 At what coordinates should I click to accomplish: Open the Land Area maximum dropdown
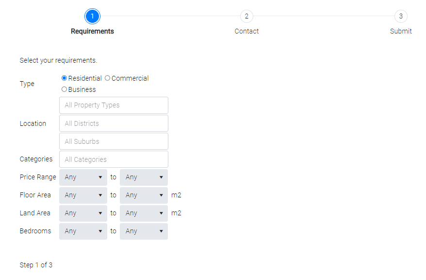(144, 213)
